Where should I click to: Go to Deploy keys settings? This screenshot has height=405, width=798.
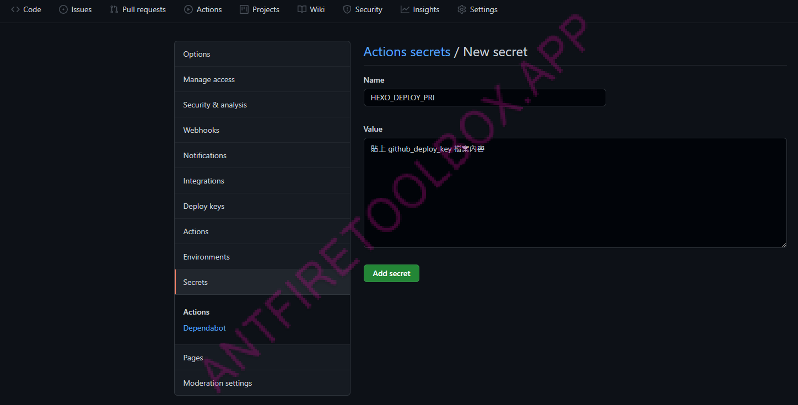tap(262, 206)
